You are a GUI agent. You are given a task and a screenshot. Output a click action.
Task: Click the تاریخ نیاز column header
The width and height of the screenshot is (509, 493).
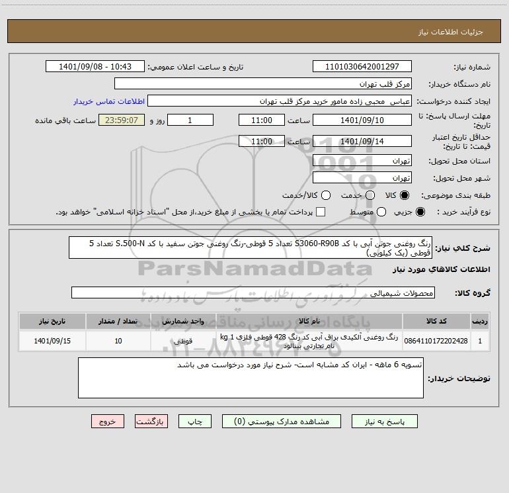[x=52, y=321]
